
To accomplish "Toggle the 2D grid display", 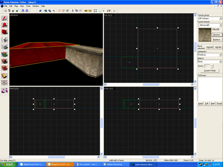I will click(x=5, y=11).
